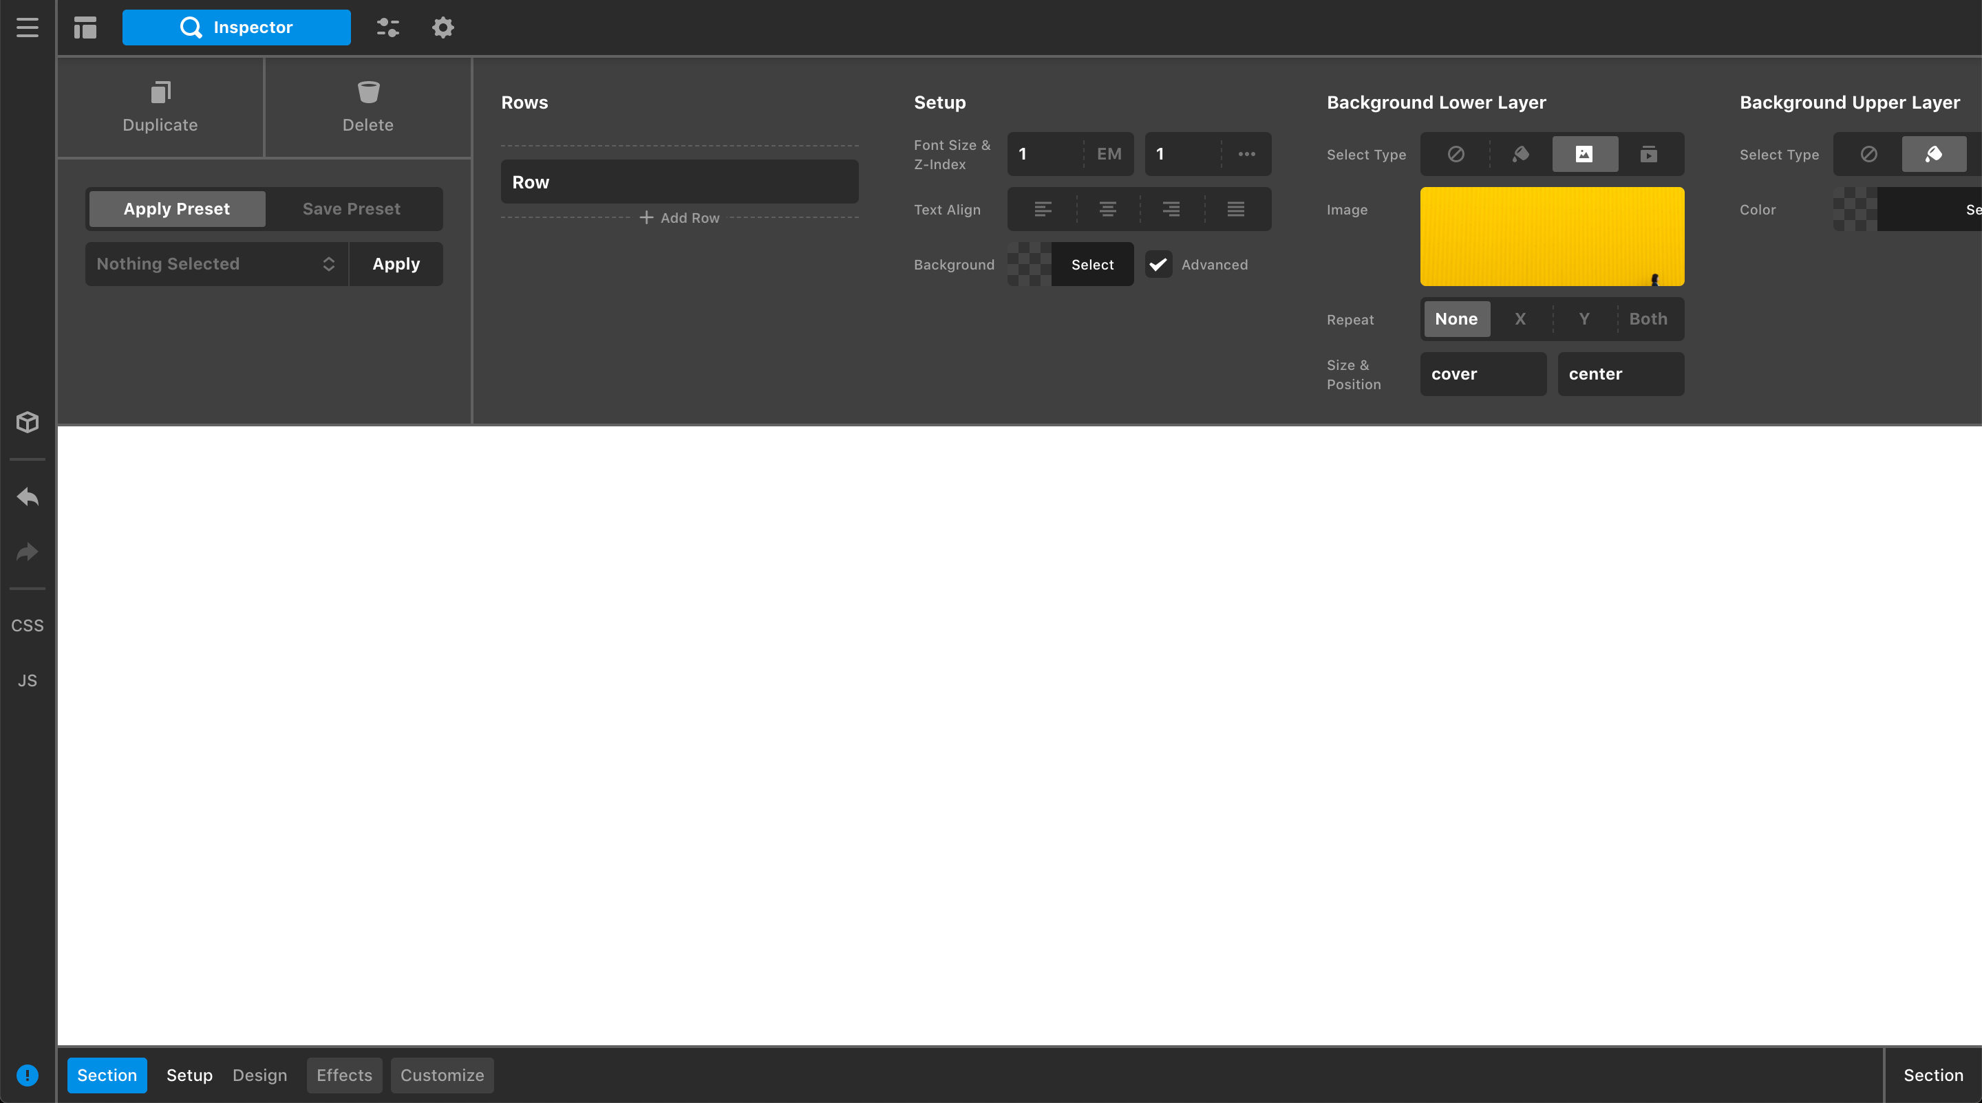Expand the Nothing Selected preset dropdown
This screenshot has height=1103, width=1982.
pos(216,265)
